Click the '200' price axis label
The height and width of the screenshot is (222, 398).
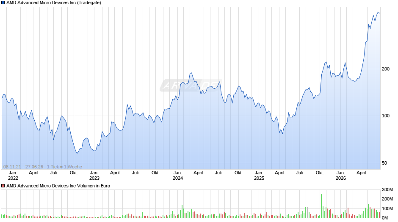[386, 69]
